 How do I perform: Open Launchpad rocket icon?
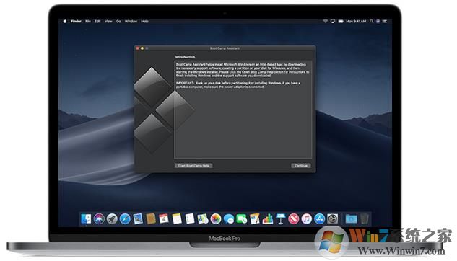112,218
